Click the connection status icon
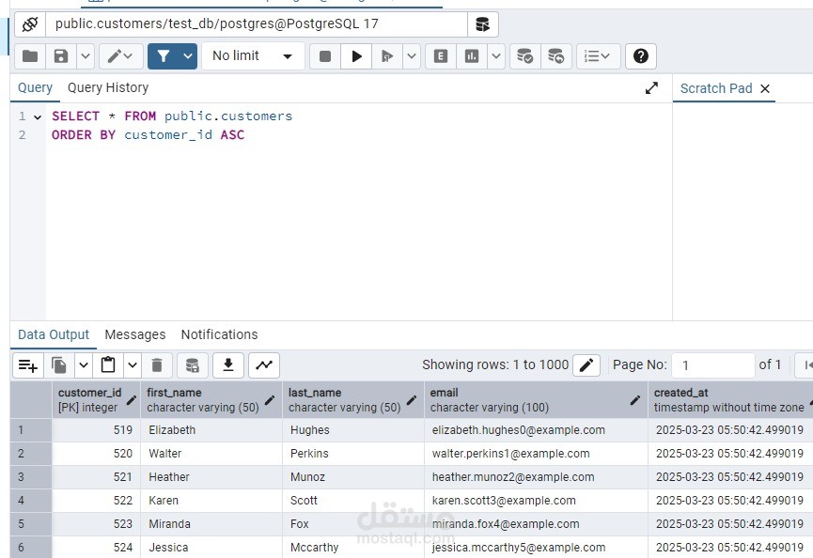This screenshot has height=558, width=813. pos(30,24)
